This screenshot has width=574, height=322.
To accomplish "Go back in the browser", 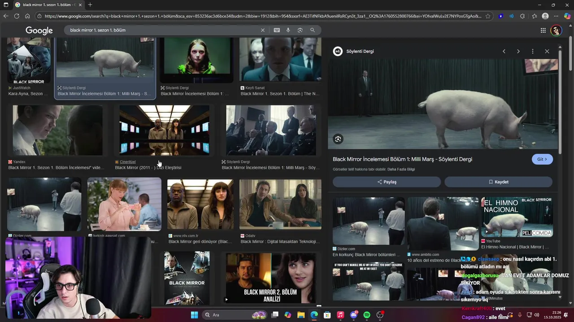I will click(x=6, y=16).
